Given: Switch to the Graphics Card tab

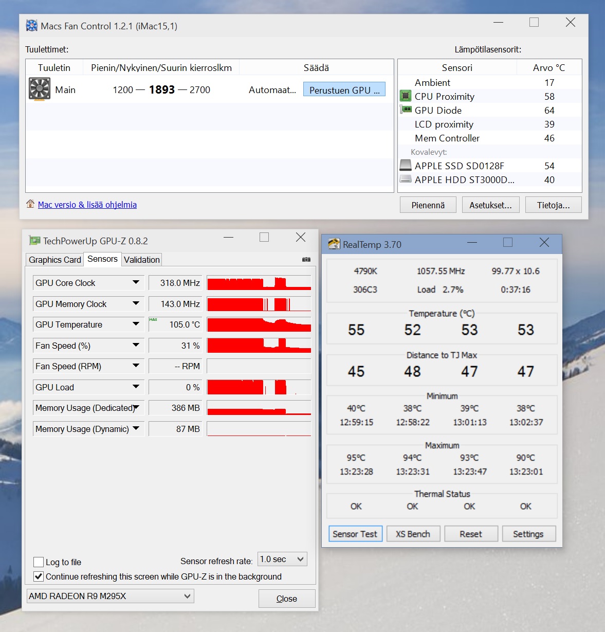Looking at the screenshot, I should (x=55, y=260).
